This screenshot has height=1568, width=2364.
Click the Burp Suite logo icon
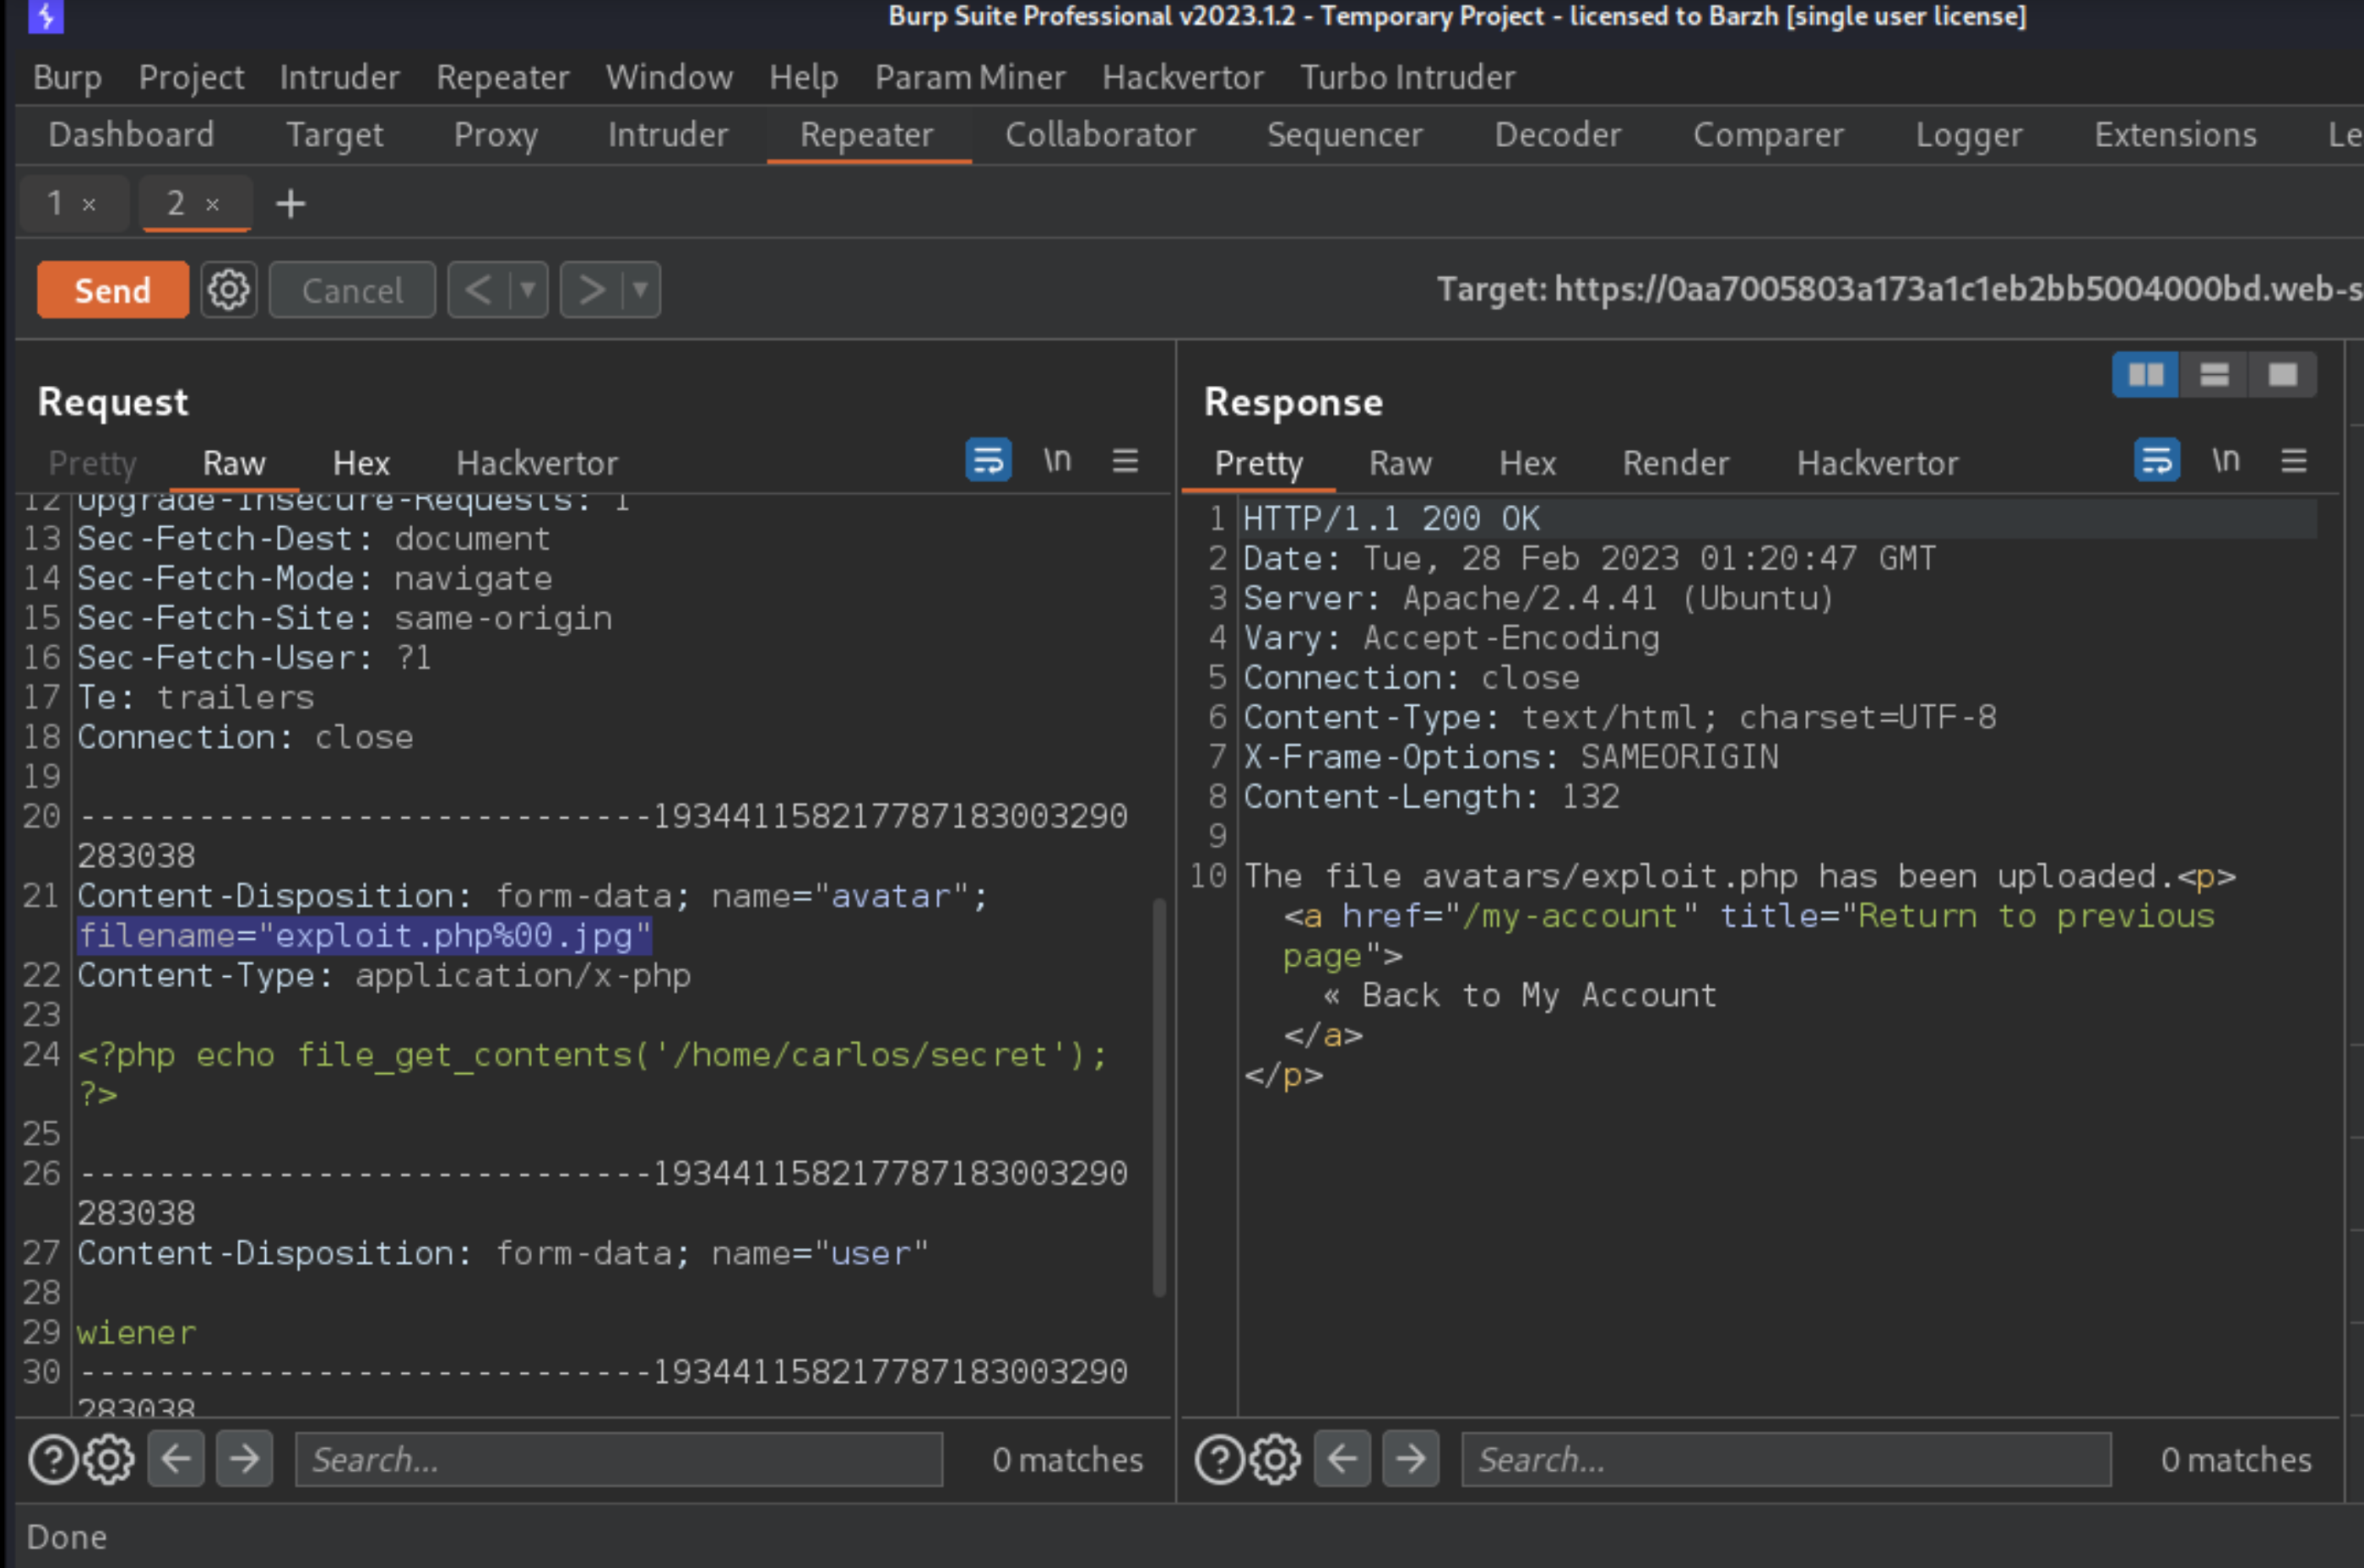tap(45, 16)
